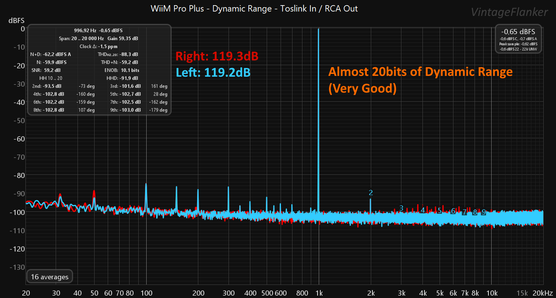Select harmonic marker 5 on the trace
This screenshot has height=298, width=556.
[x=440, y=211]
